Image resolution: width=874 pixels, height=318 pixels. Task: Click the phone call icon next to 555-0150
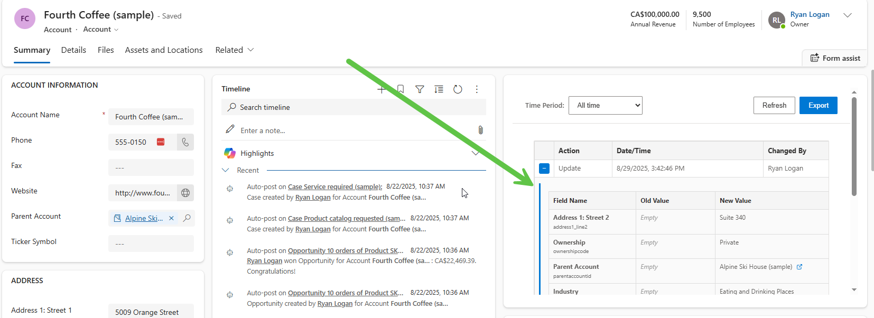tap(185, 142)
